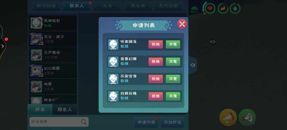Viewport: 287px width, 130px height.
Task: Select the 好友 tab
Action: (40, 110)
